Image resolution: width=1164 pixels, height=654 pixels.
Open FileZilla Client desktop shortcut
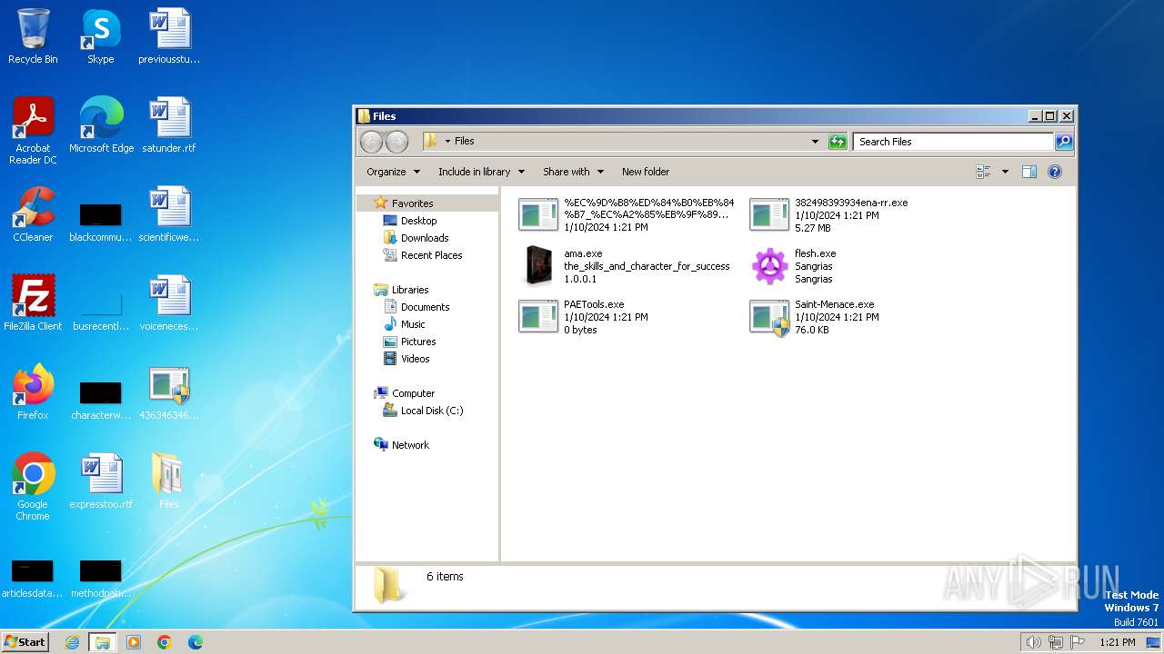coord(33,303)
